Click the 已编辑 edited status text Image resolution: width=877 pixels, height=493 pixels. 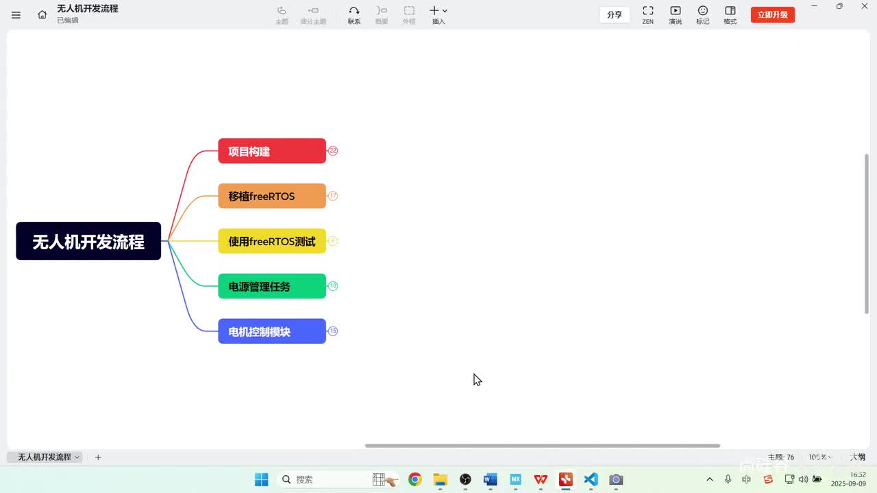(68, 21)
